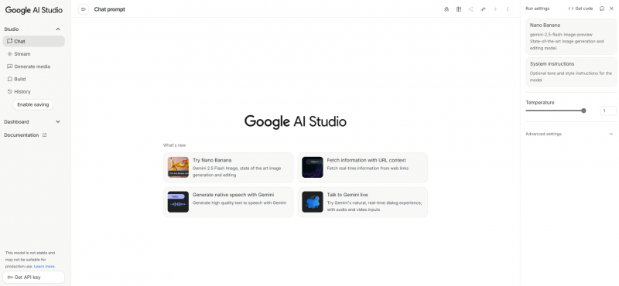Collapse the left sidebar with the toggle icon

click(x=84, y=9)
